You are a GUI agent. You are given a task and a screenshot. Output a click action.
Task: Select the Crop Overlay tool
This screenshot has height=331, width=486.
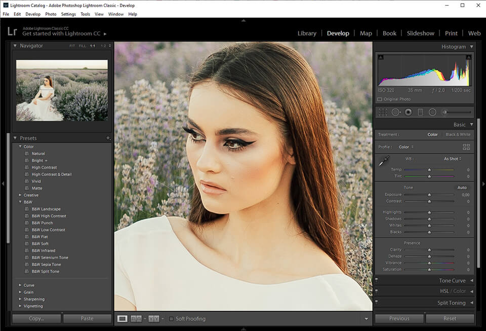click(383, 112)
